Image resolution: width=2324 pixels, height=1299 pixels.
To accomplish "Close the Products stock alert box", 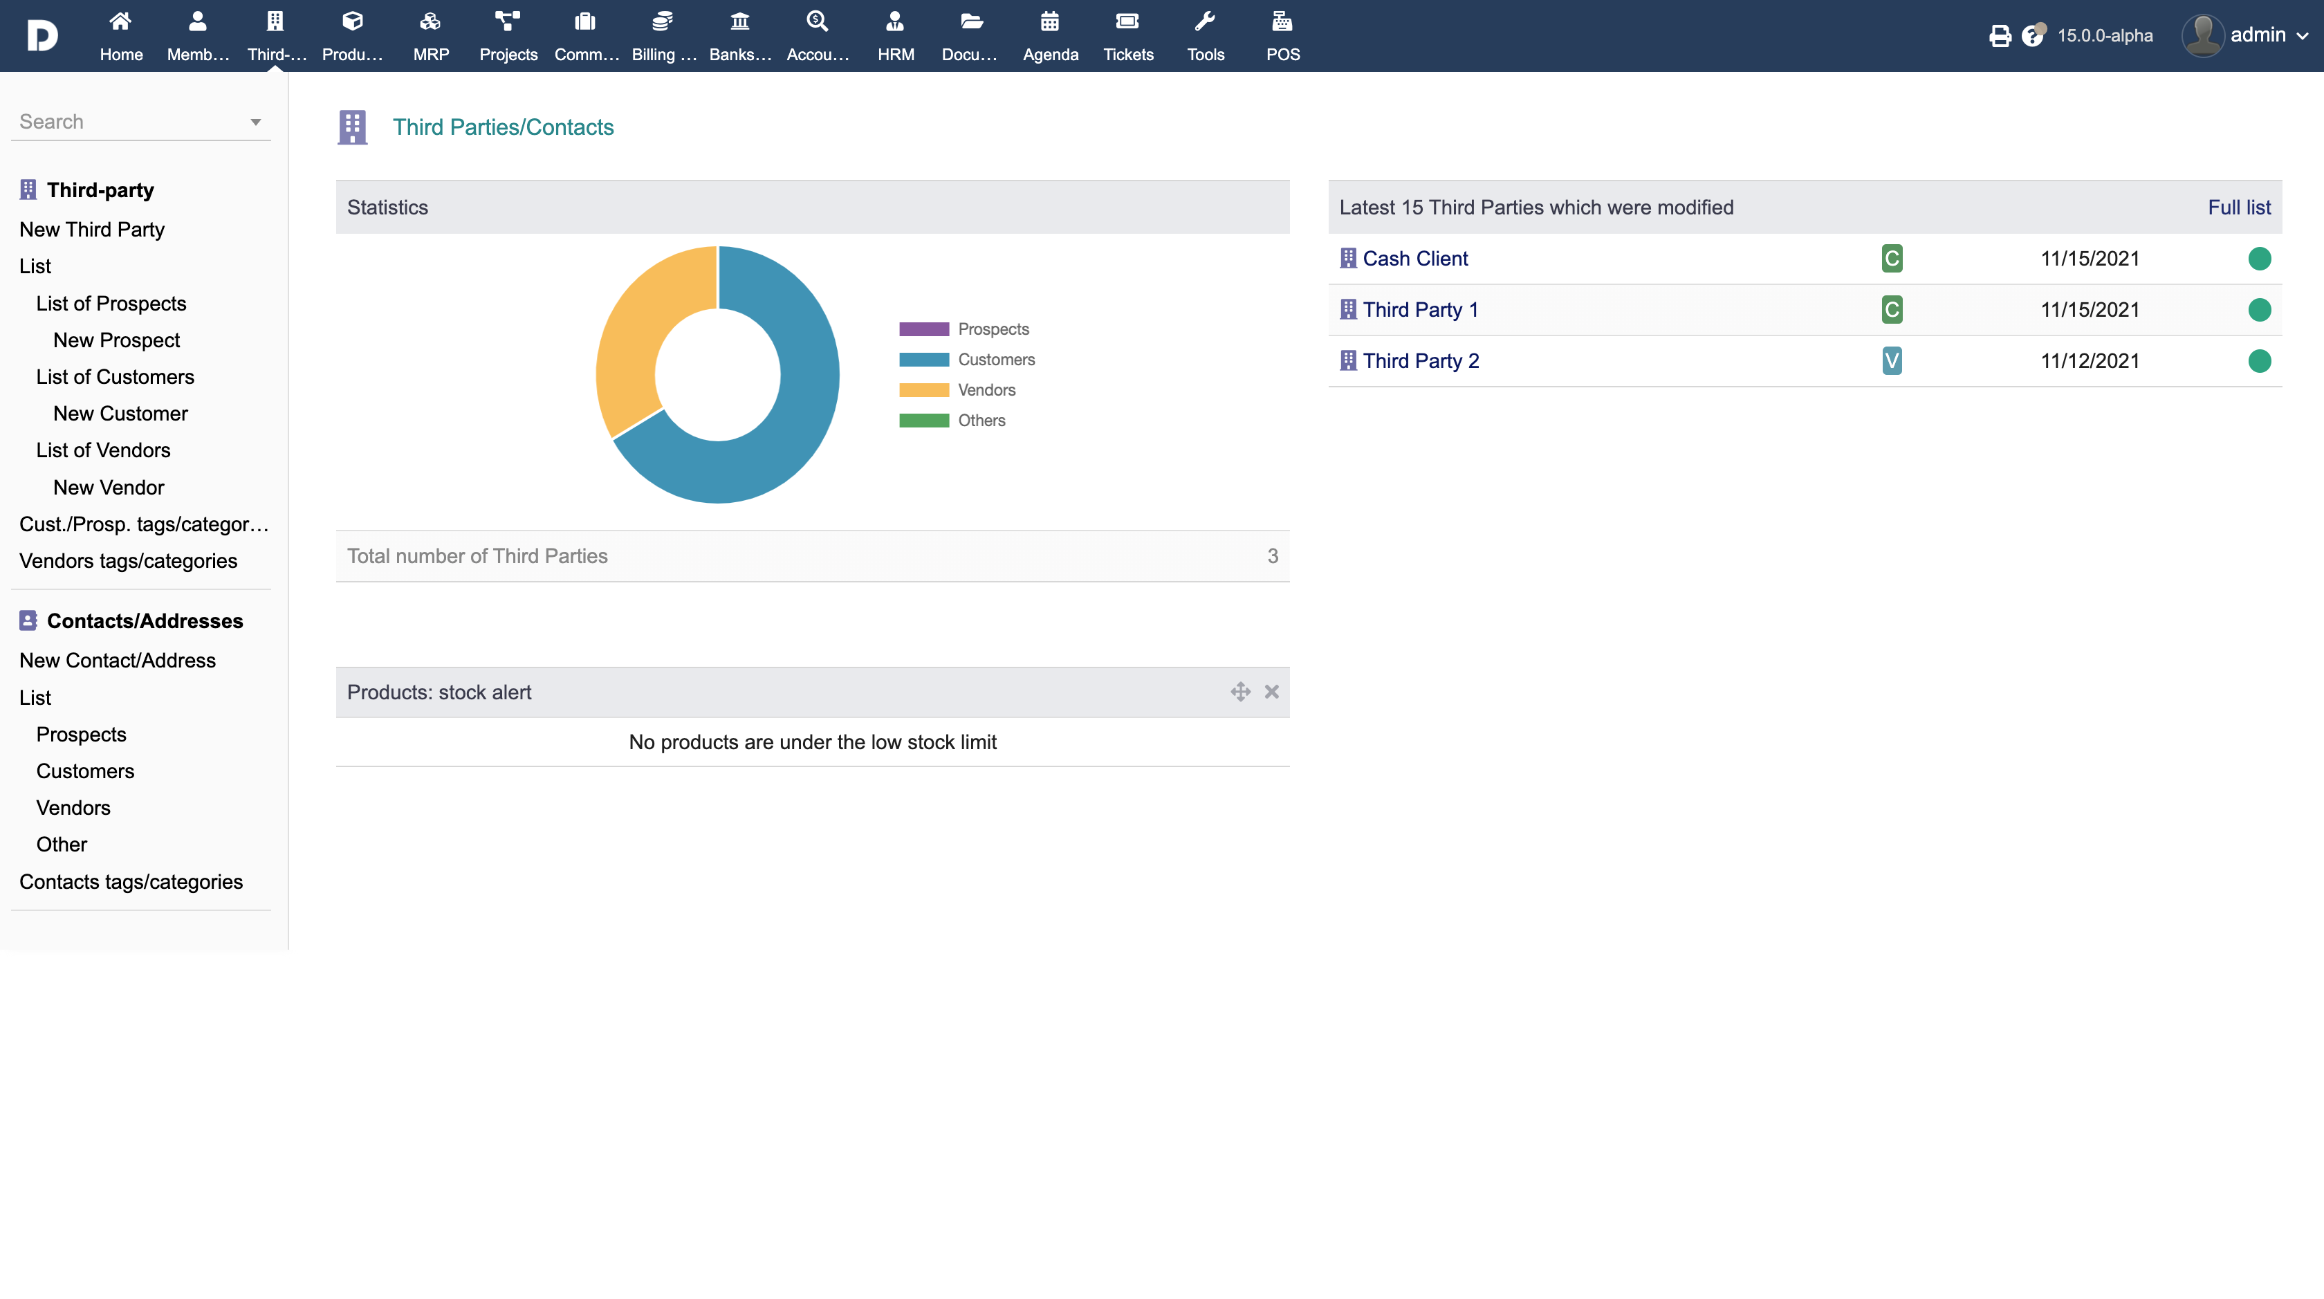I will pos(1271,692).
